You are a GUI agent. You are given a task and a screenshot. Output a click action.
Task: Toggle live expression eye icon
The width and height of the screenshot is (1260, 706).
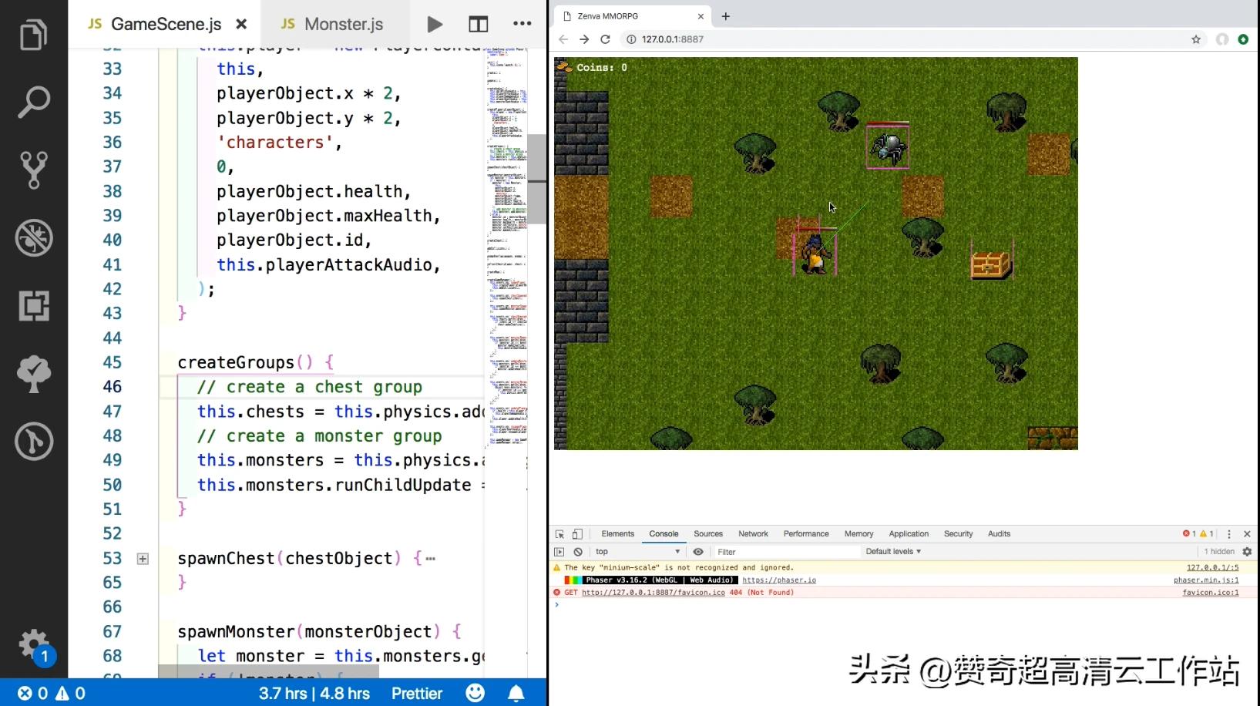point(698,552)
